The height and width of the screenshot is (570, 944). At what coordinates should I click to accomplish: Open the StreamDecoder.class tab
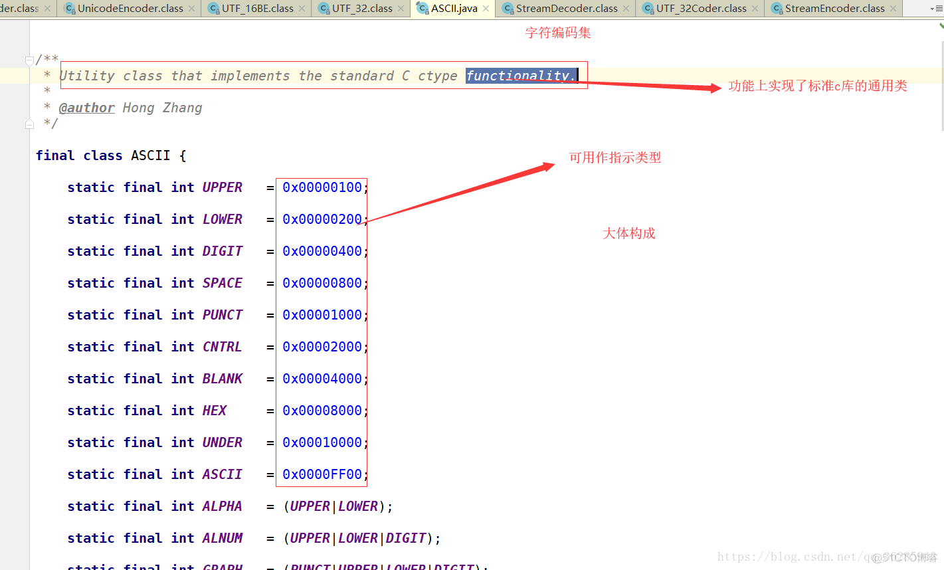point(567,9)
